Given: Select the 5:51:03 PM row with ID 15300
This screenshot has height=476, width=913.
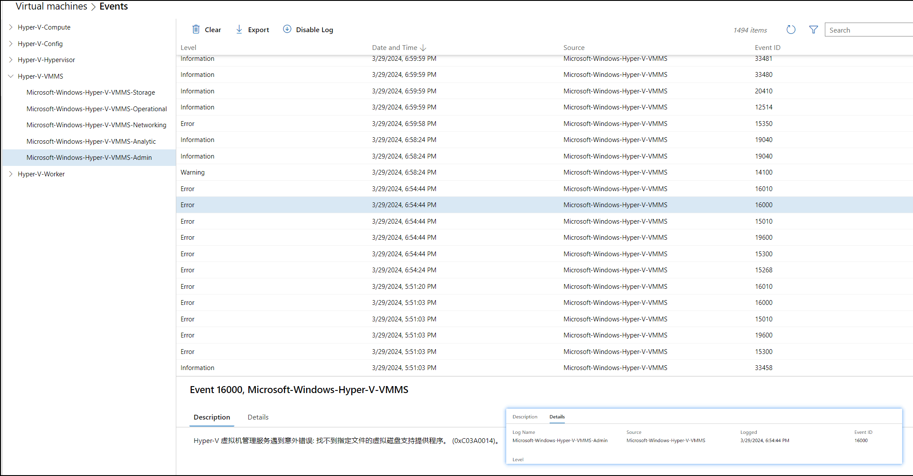Looking at the screenshot, I should [544, 352].
